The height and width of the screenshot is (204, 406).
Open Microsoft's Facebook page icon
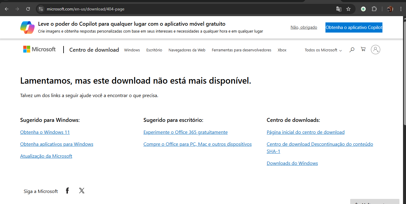pos(67,191)
